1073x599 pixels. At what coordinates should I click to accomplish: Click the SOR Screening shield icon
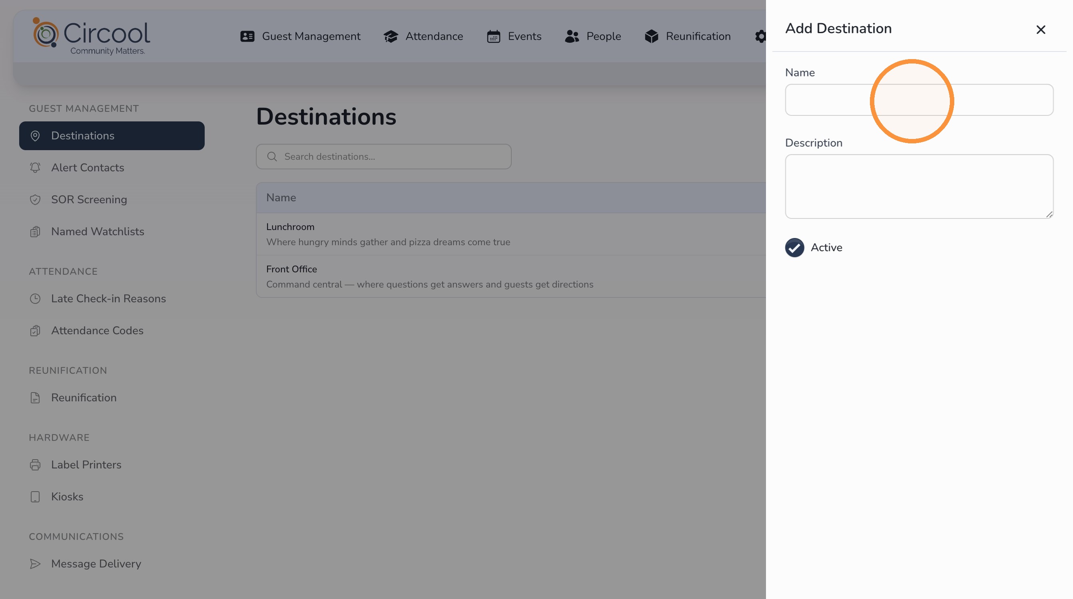36,200
